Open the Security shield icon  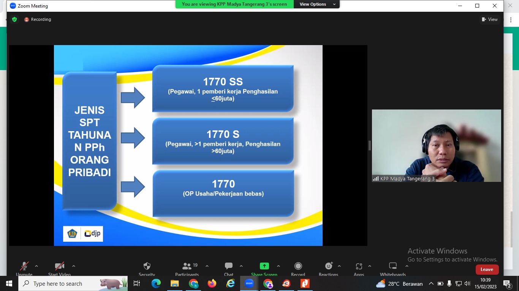pos(147,266)
